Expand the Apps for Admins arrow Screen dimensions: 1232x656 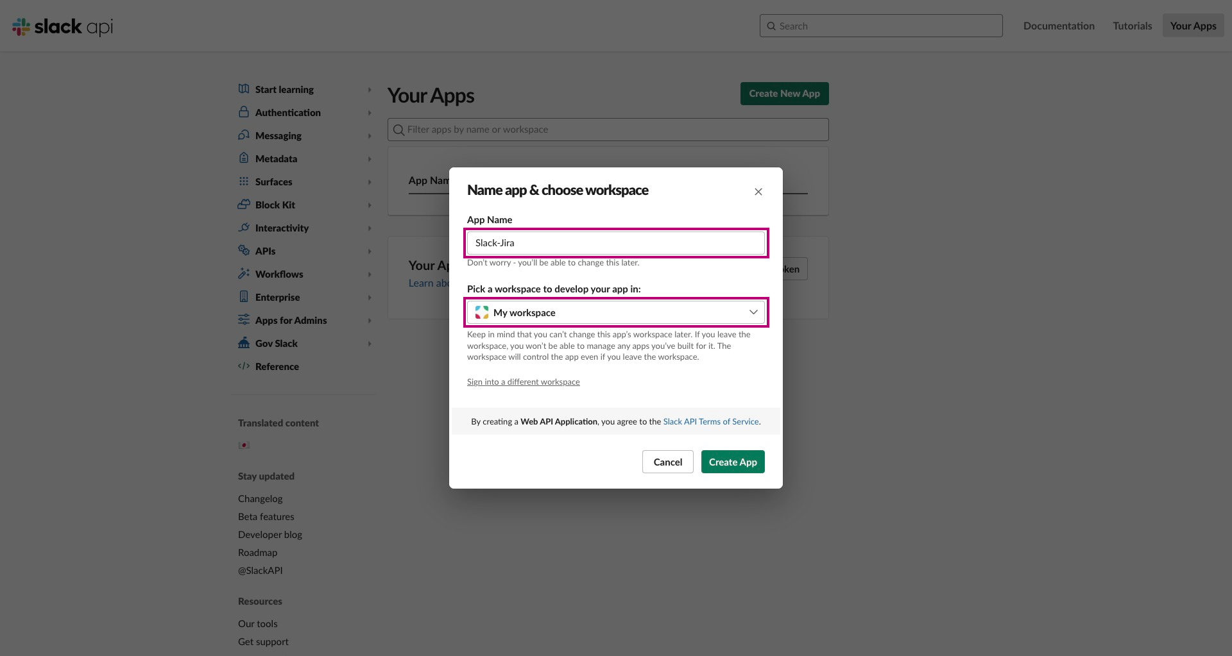[370, 321]
